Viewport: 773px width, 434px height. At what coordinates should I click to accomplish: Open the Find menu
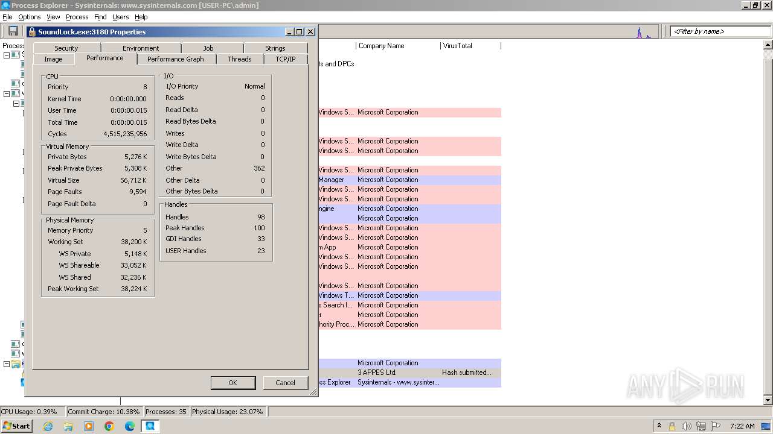click(100, 17)
